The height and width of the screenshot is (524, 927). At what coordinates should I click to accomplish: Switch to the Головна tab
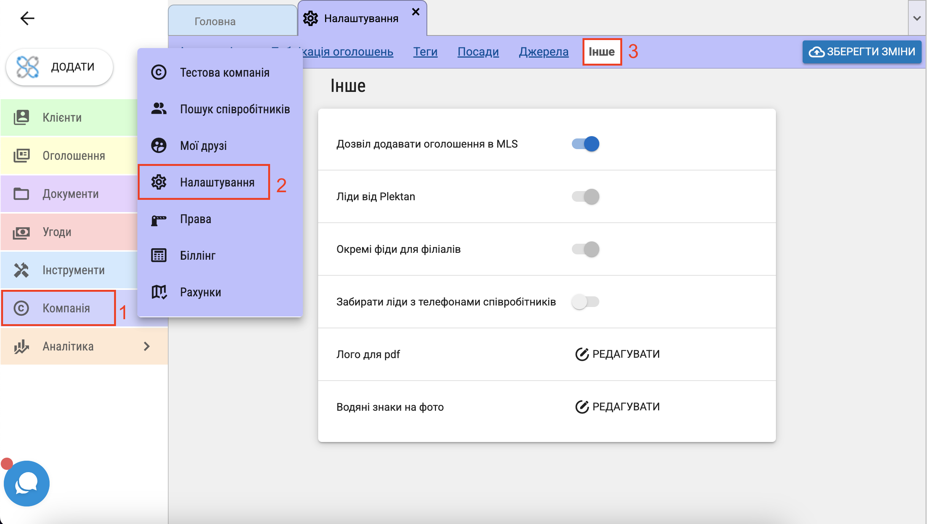coord(233,21)
